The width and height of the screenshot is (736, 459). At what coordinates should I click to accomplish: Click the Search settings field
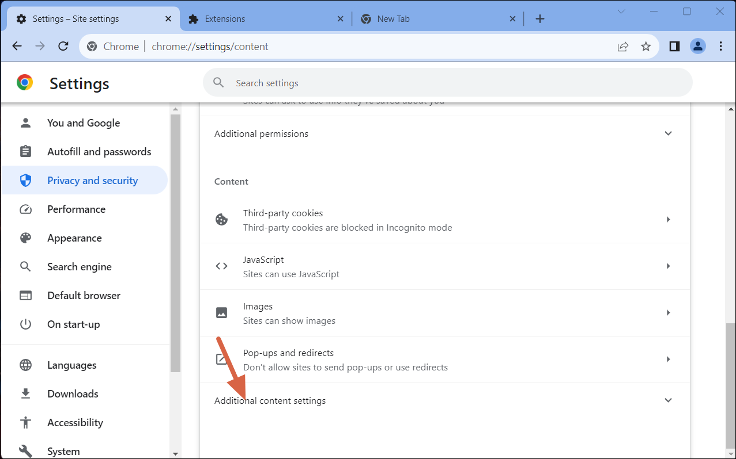pos(403,82)
